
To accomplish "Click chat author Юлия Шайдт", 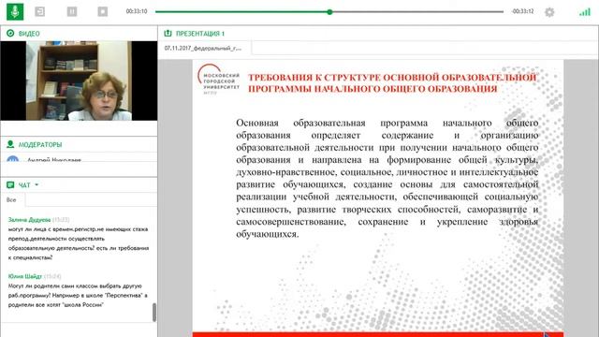I will 25,276.
